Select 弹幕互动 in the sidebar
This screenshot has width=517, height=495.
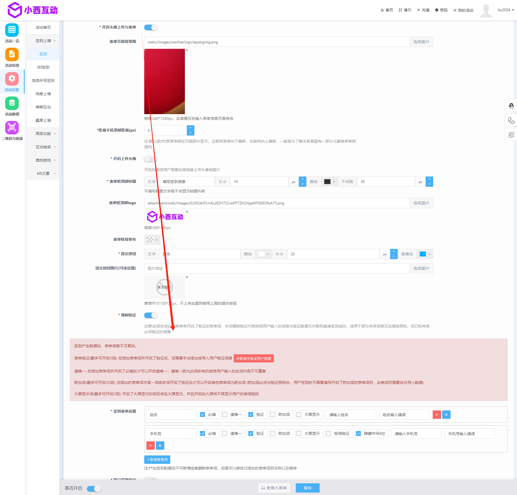[x=43, y=107]
